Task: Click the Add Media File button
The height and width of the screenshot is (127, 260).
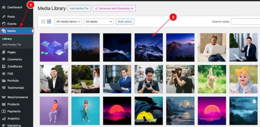Action: pyautogui.click(x=79, y=8)
